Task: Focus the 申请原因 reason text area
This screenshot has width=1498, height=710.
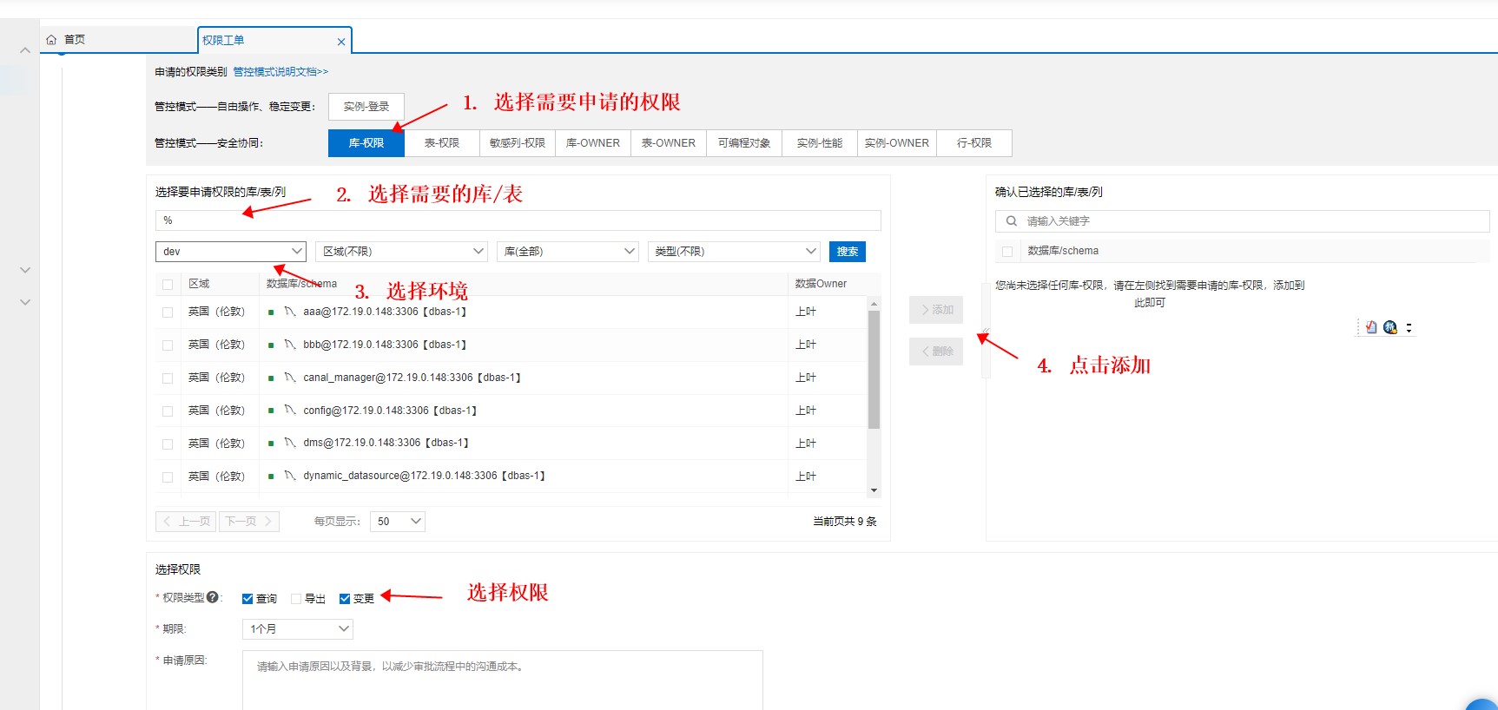Action: 503,680
